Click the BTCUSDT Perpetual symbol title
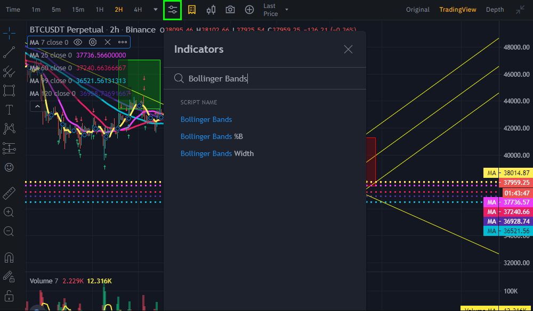Viewport: 533px width, 311px height. [x=67, y=29]
